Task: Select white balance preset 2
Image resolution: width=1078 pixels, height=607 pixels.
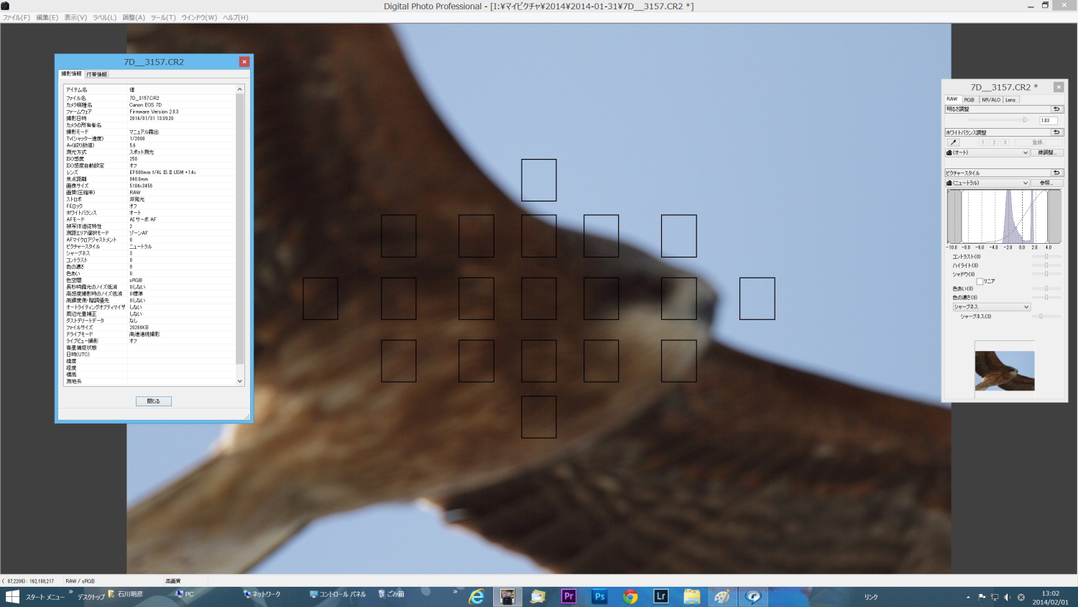Action: click(x=994, y=142)
